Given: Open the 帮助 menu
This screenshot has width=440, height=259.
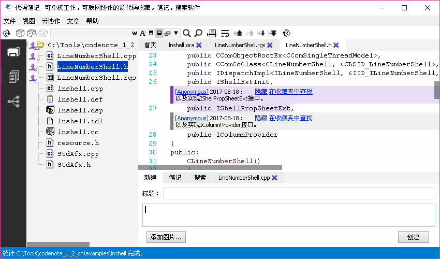Looking at the screenshot, I should point(92,21).
